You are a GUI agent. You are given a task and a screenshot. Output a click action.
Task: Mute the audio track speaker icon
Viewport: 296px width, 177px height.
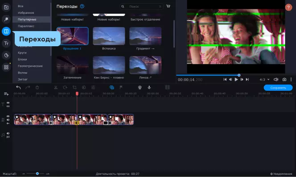pos(8,133)
